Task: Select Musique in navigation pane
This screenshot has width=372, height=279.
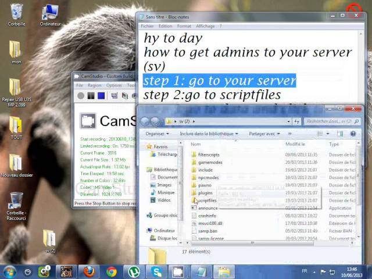Action: tap(163, 192)
